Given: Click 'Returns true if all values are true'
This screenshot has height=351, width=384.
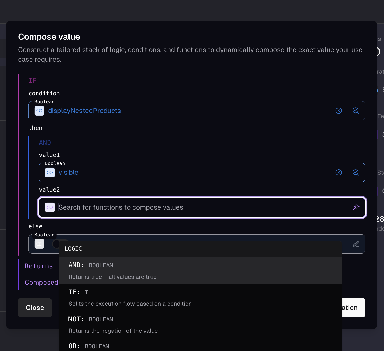Looking at the screenshot, I should tap(113, 277).
